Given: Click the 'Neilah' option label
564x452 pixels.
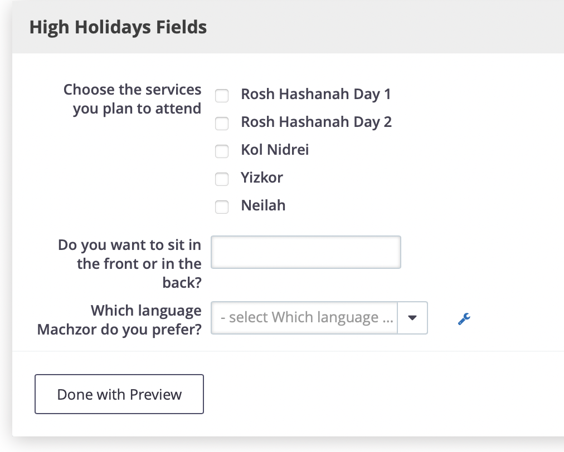Looking at the screenshot, I should click(x=263, y=205).
